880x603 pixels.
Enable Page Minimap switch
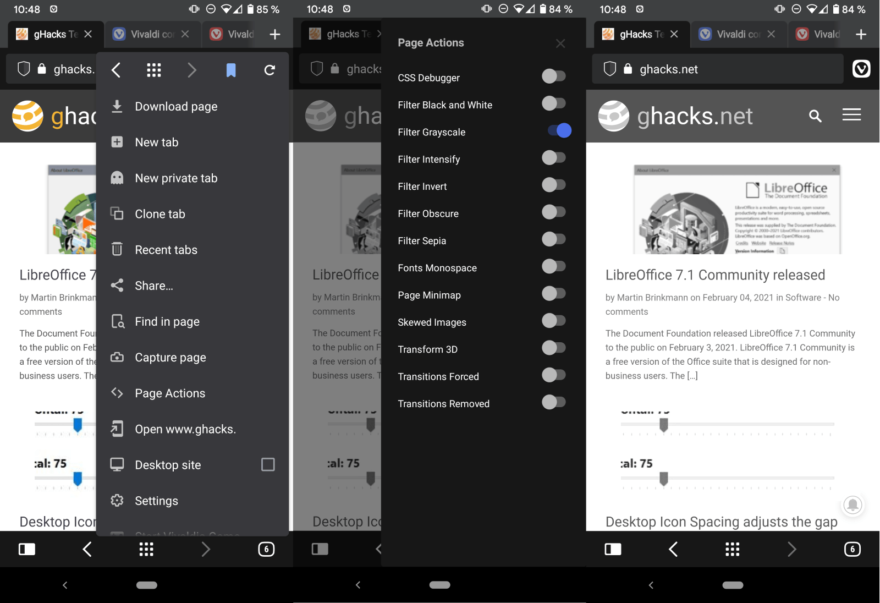coord(554,293)
